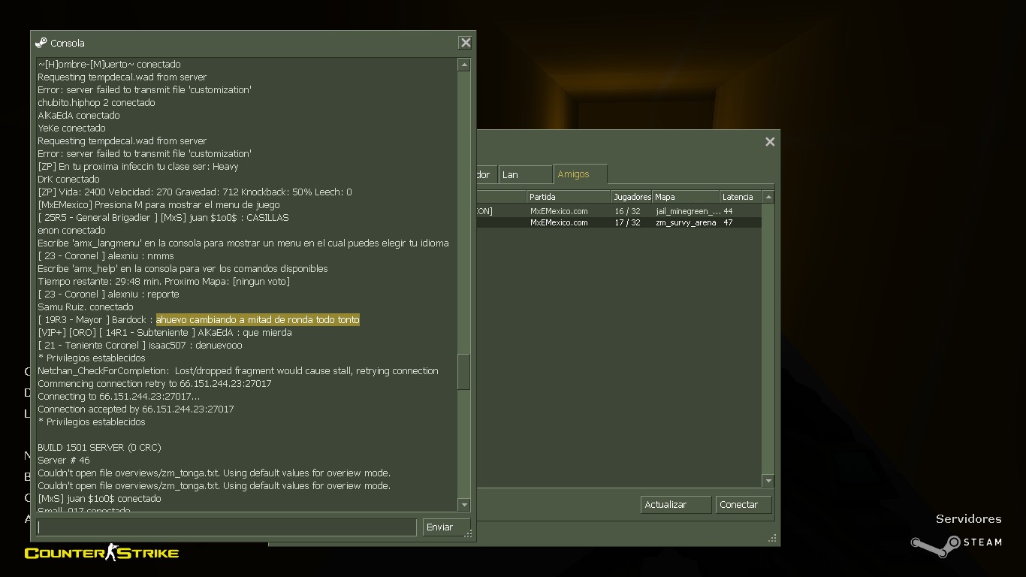This screenshot has width=1026, height=577.
Task: Click the 'Server # 46' line
Action: pos(64,461)
